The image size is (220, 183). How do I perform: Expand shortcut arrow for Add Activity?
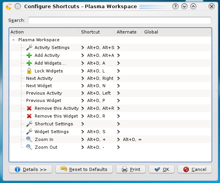83,55
